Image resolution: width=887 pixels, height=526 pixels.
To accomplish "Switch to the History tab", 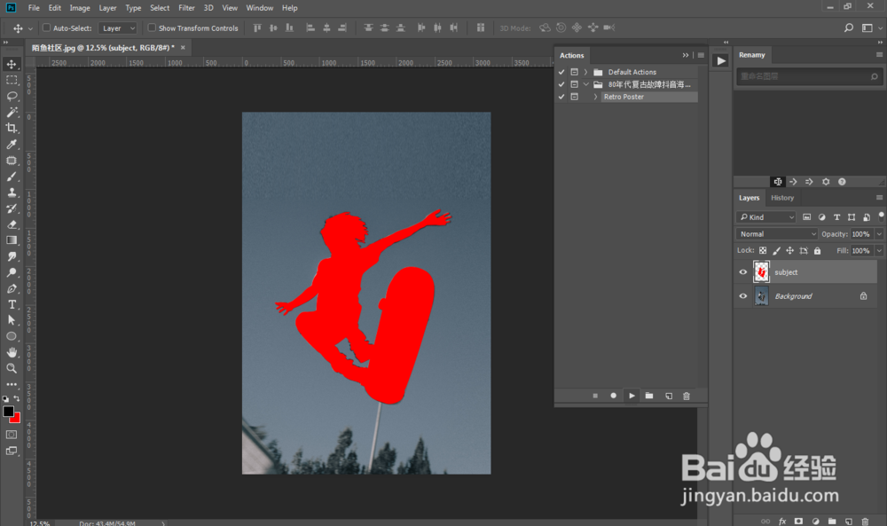I will 782,198.
